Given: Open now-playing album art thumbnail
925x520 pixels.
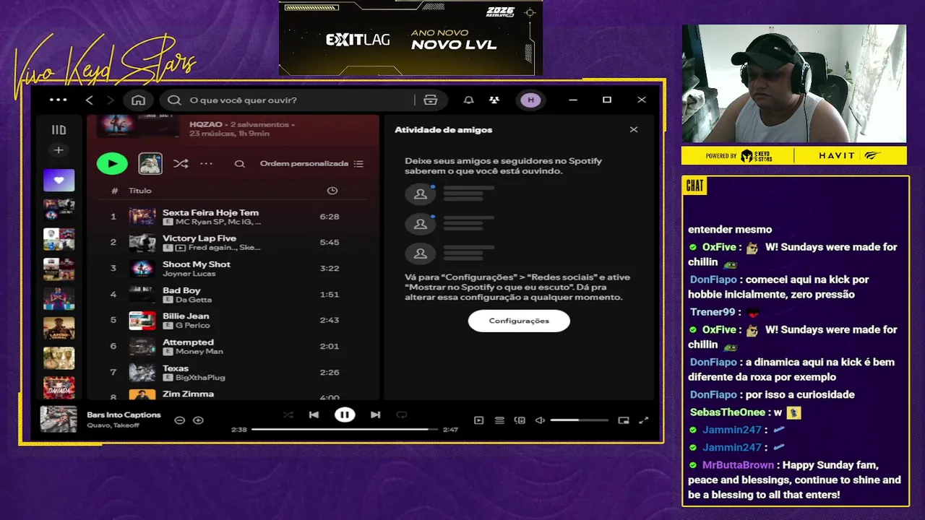Looking at the screenshot, I should click(59, 419).
